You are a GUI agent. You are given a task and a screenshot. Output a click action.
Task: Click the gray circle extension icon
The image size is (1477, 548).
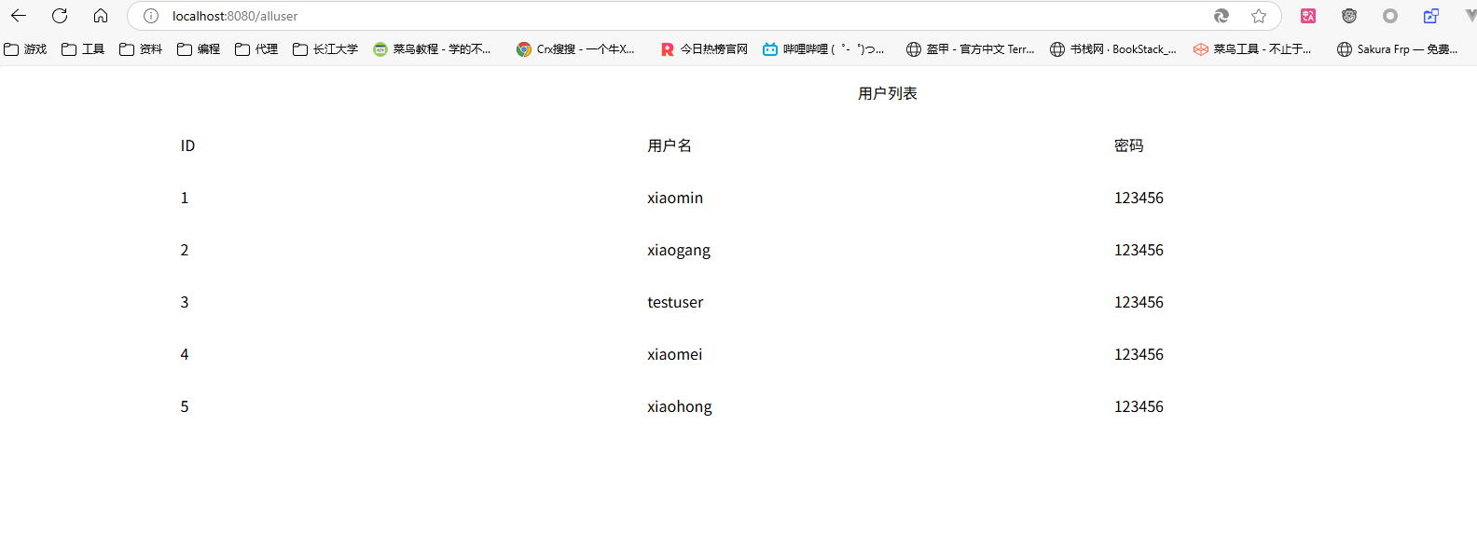tap(1390, 16)
